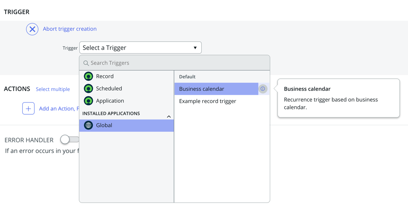Click the Record trigger category icon
The height and width of the screenshot is (211, 408).
tap(88, 76)
